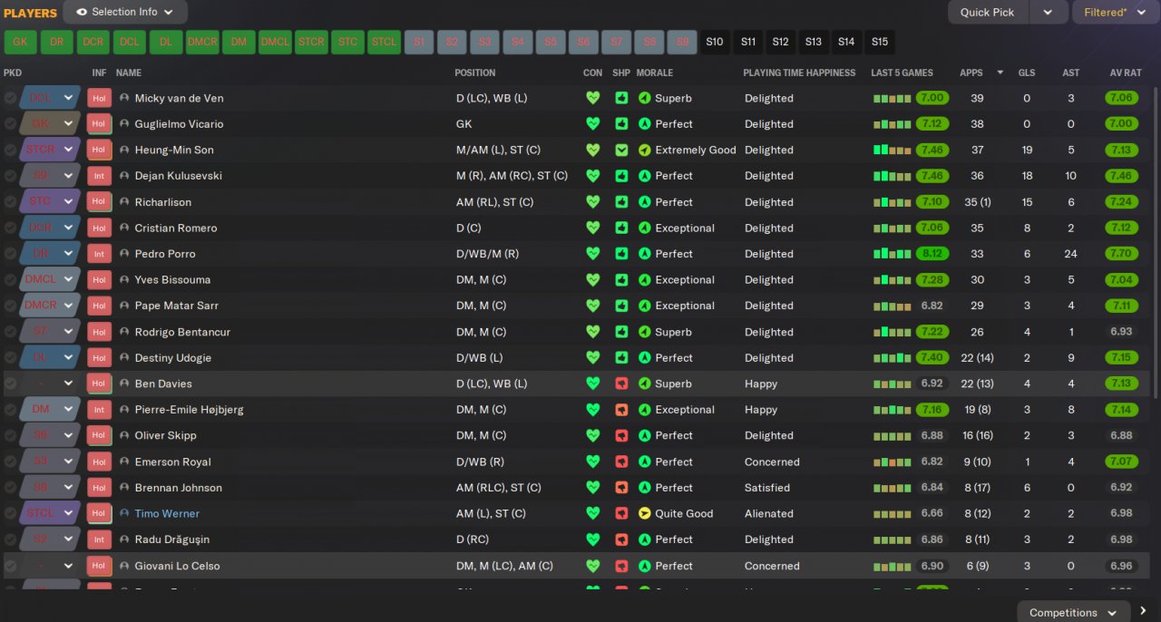Toggle selection tick for Micky van de Ven

(x=10, y=98)
